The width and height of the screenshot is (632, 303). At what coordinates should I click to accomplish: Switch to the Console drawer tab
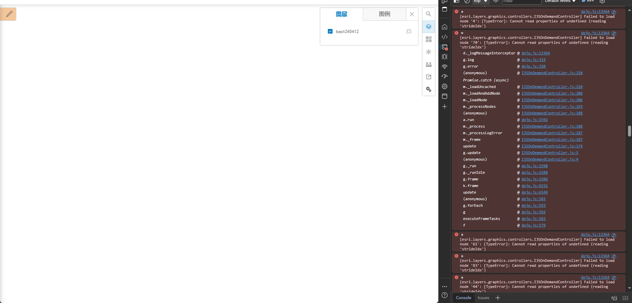(x=463, y=298)
